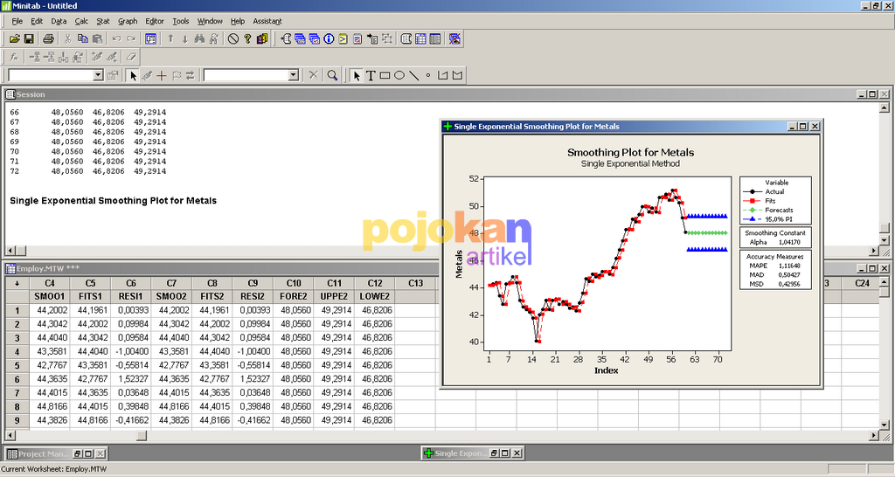Restore the minimized Single Expon... graph bar

[x=496, y=453]
